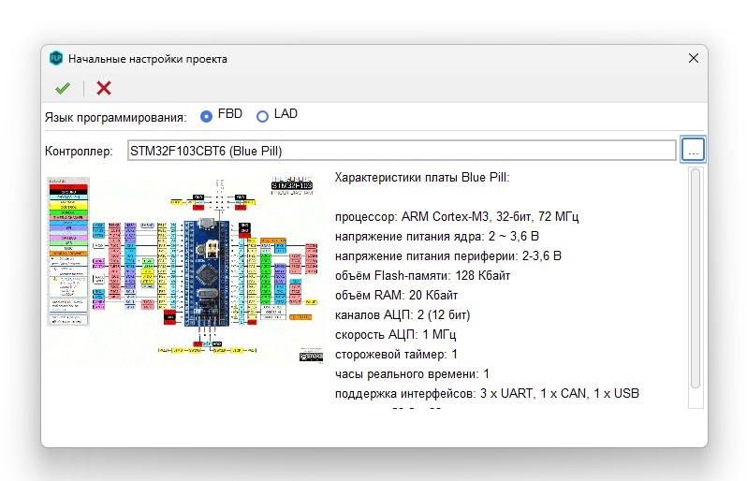Click the 'каналов АЦП: 2 (12 бит)' line

pyautogui.click(x=403, y=314)
